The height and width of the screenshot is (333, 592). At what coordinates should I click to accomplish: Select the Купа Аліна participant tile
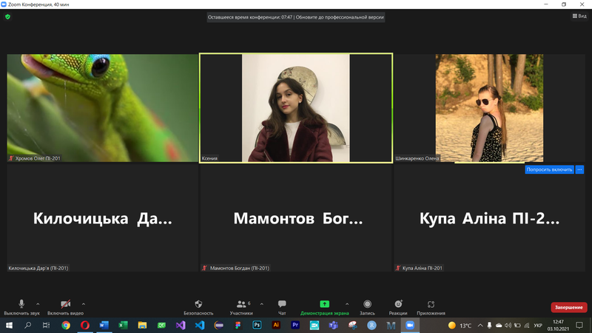tap(489, 218)
